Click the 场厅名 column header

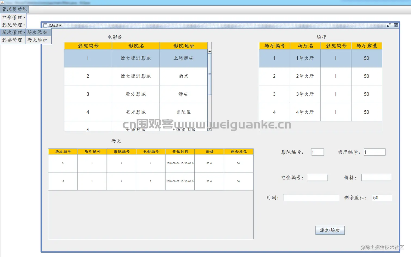[x=305, y=46]
